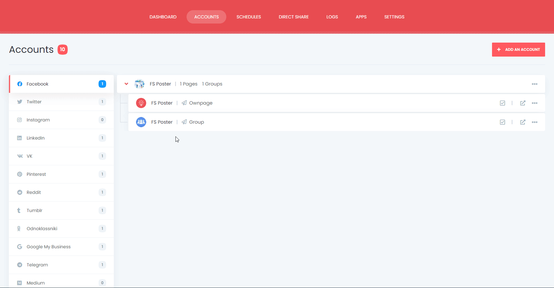Click the Group label text
Screen dimensions: 554x288
[196, 122]
